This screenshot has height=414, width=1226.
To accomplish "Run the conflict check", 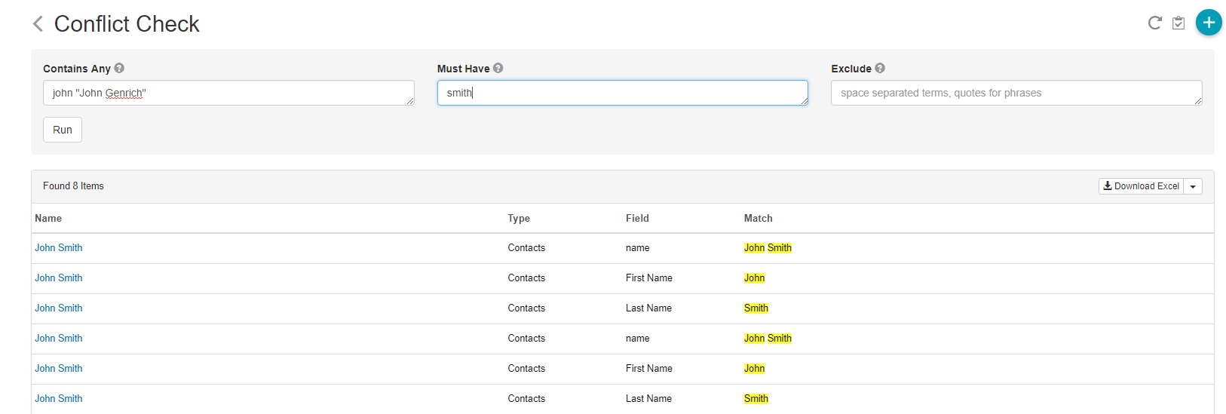I will [x=63, y=130].
